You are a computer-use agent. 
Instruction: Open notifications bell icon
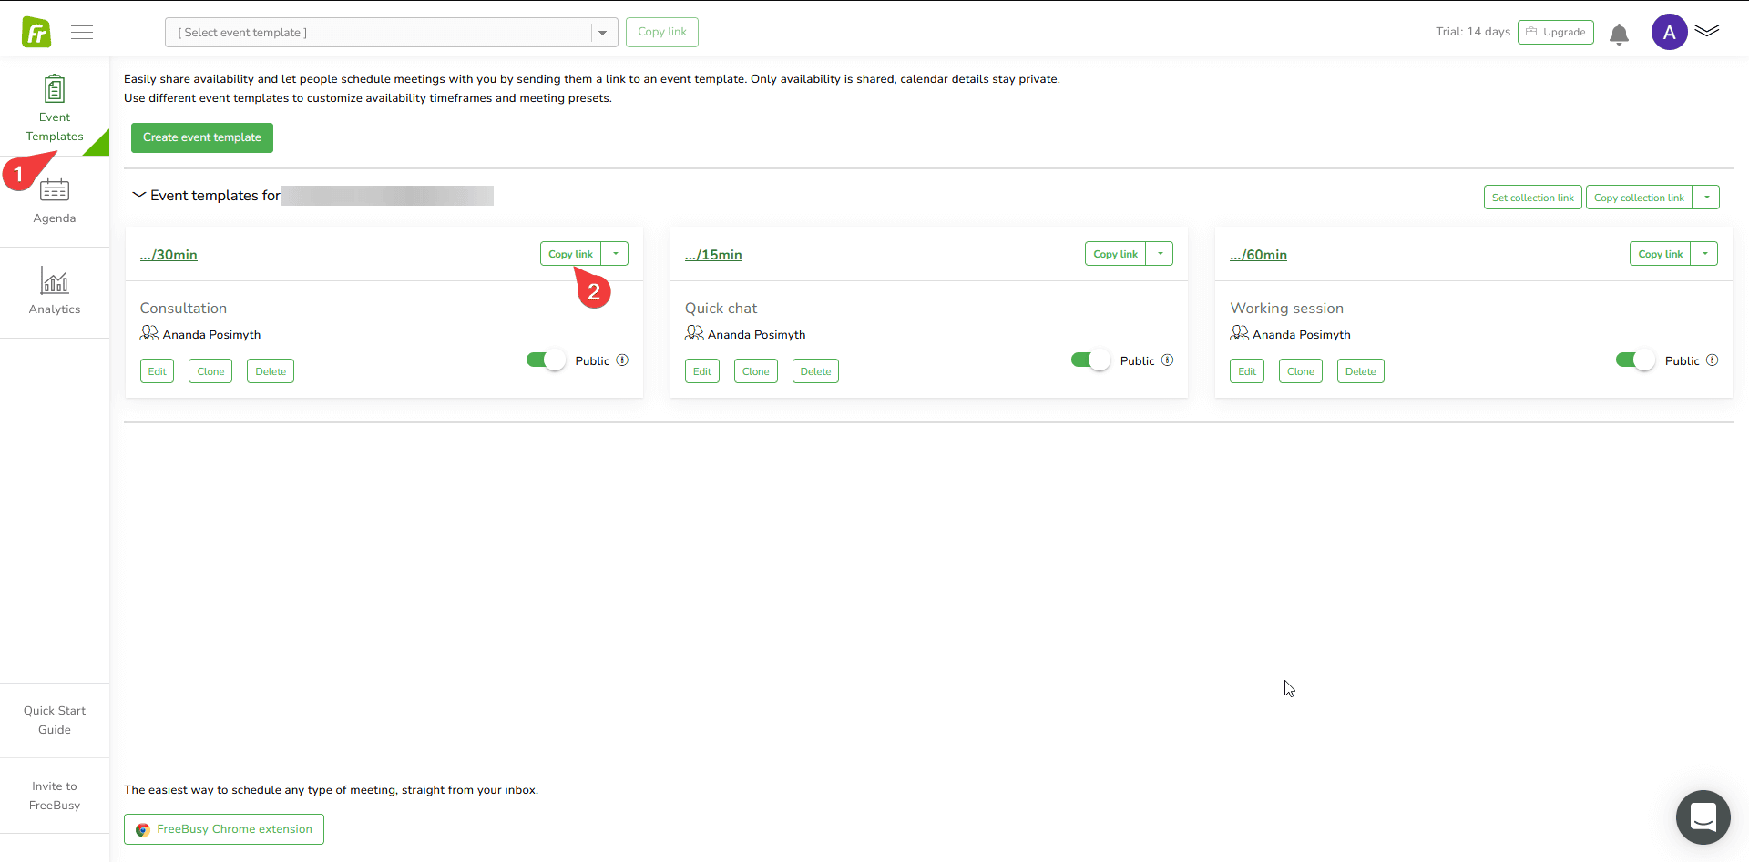[x=1619, y=35]
